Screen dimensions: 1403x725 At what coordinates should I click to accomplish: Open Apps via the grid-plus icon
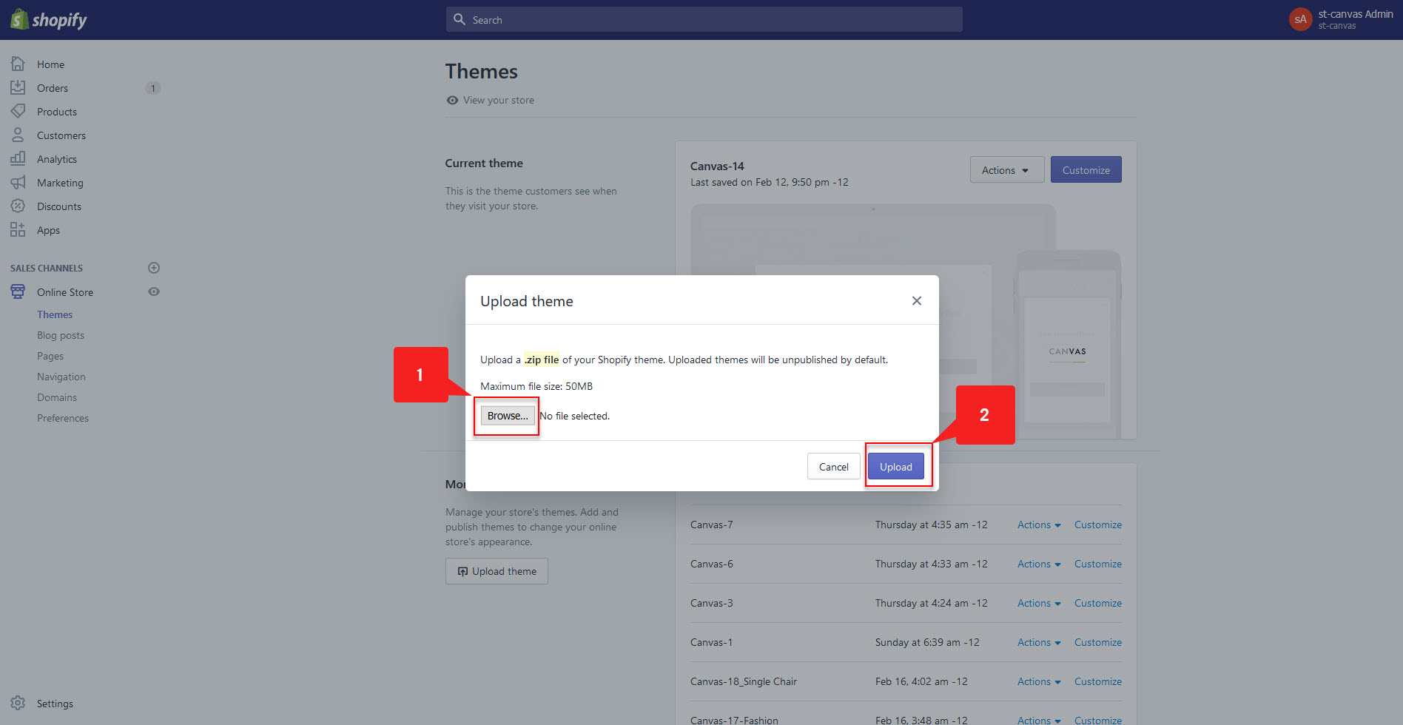click(18, 230)
